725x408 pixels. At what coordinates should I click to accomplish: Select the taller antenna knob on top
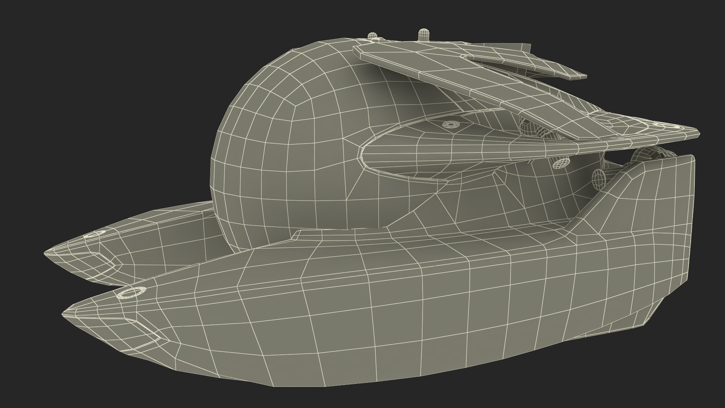[x=424, y=35]
